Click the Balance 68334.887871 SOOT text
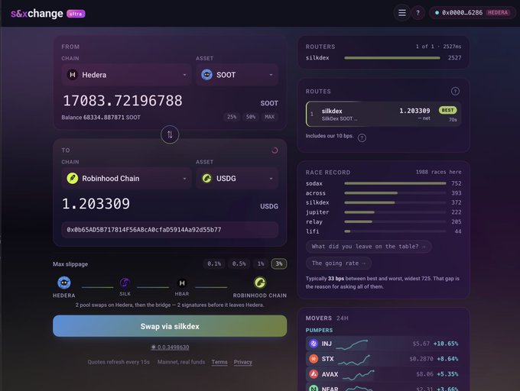Image resolution: width=520 pixels, height=391 pixels. (x=101, y=118)
